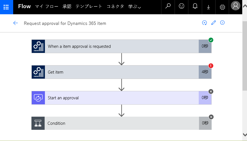Navigate to the コネクタ page

pos(115,7)
